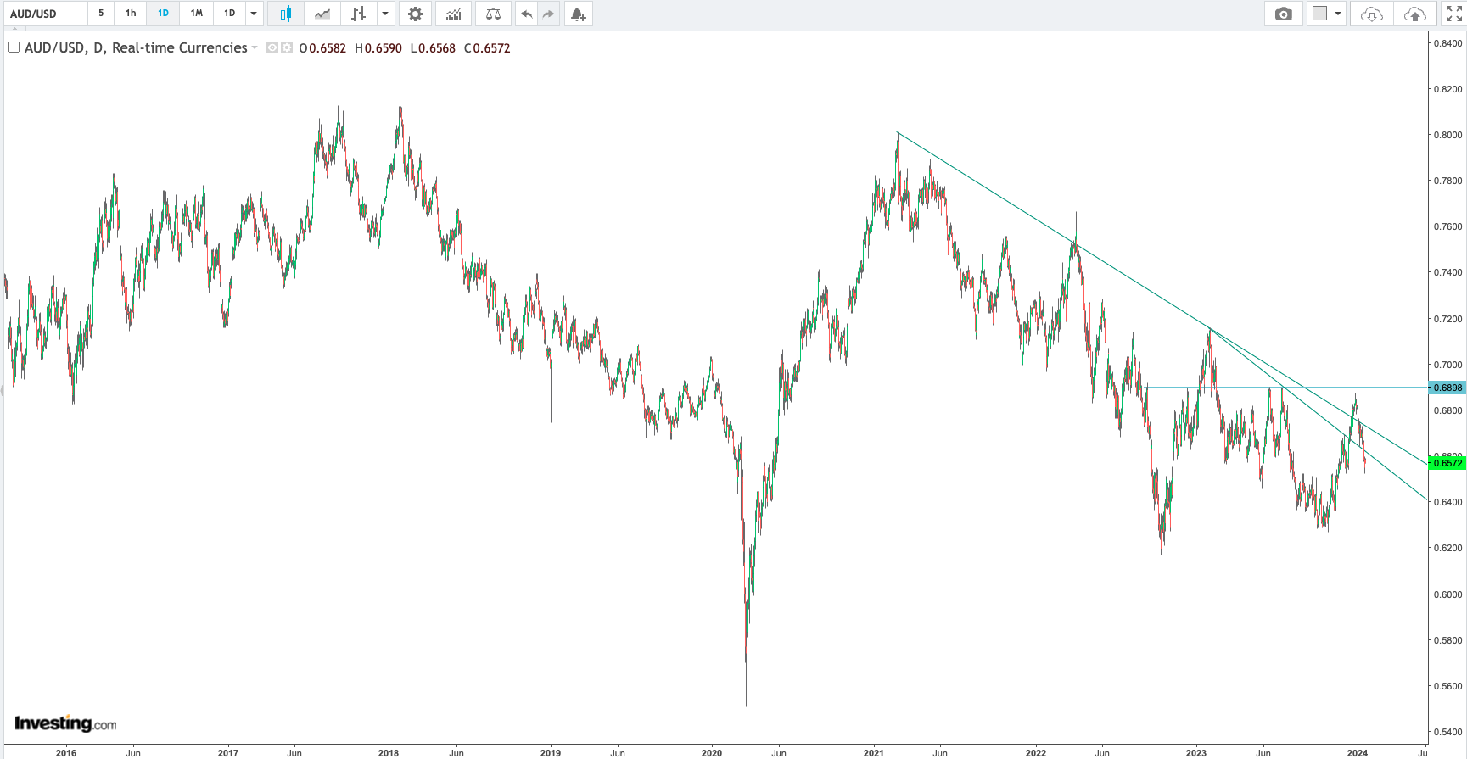This screenshot has height=759, width=1467.
Task: Add a price alert with bell icon
Action: (578, 14)
